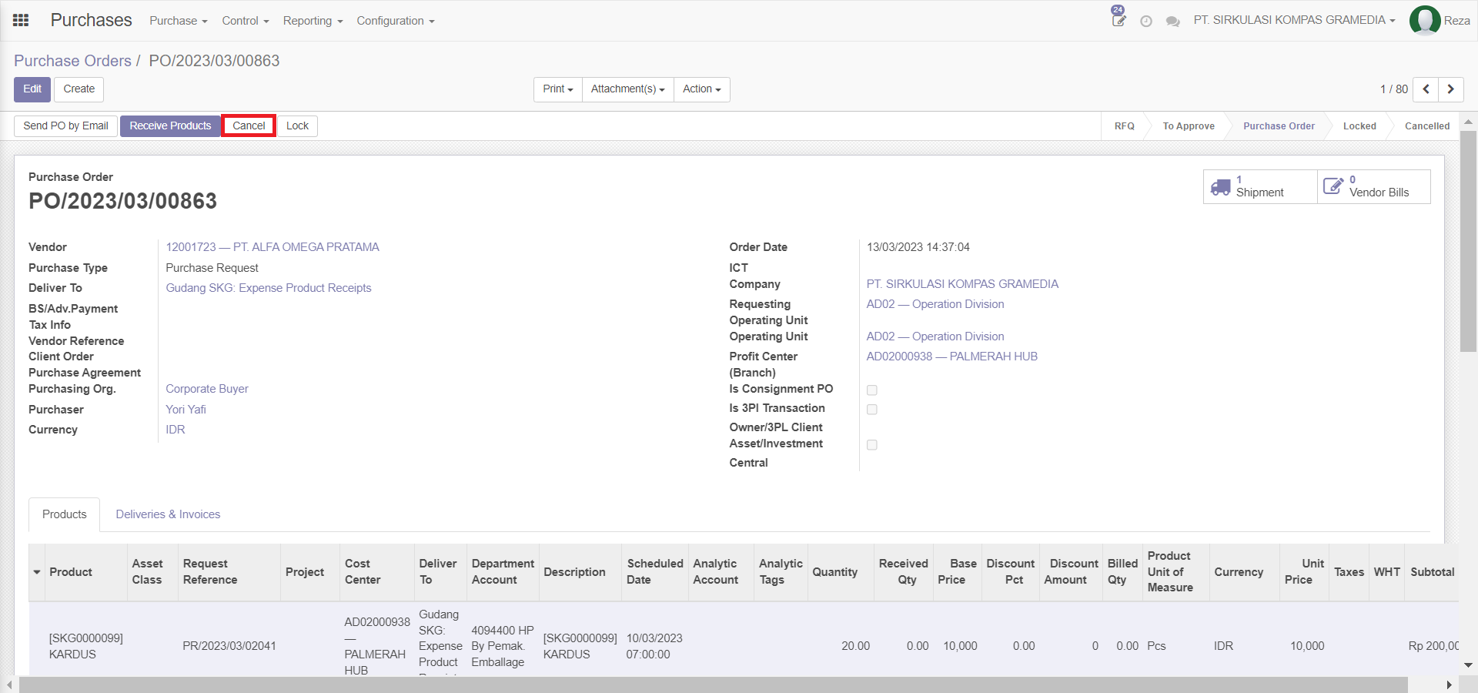
Task: Click the Edit button
Action: (32, 89)
